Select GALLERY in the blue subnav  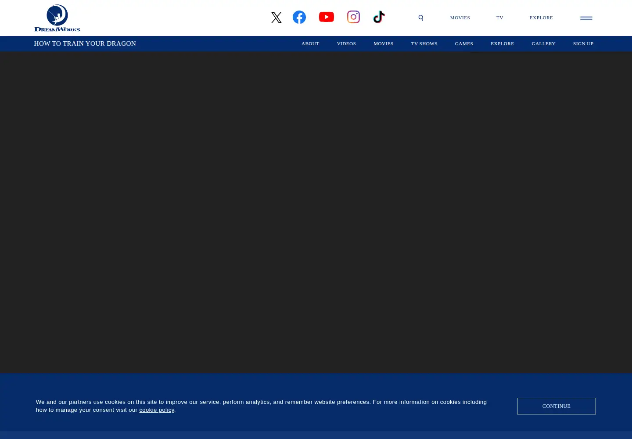(x=543, y=43)
